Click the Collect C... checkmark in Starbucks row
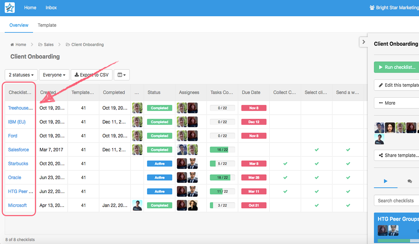This screenshot has width=419, height=244. 285,164
